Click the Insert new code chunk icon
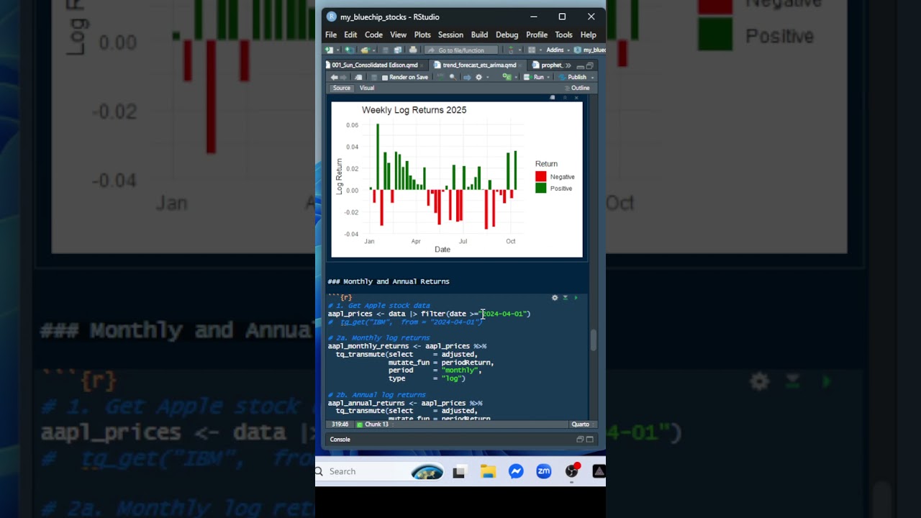The height and width of the screenshot is (518, 921). [507, 77]
